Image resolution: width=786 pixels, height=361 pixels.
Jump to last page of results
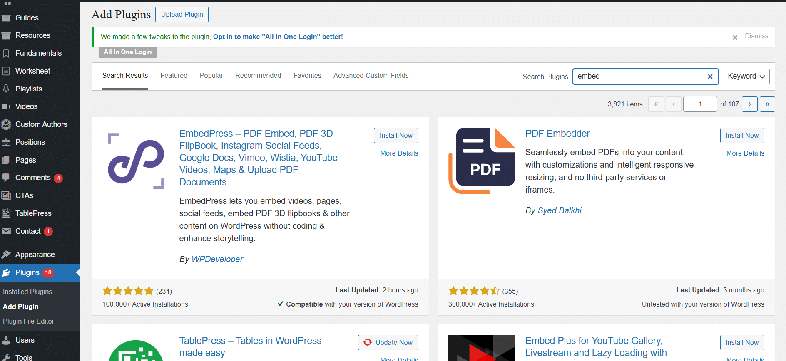[767, 104]
